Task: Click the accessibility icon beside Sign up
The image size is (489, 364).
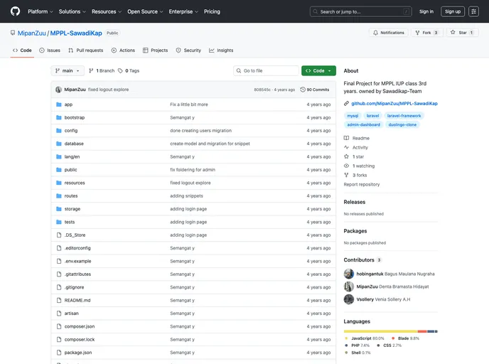Action: pos(474,11)
